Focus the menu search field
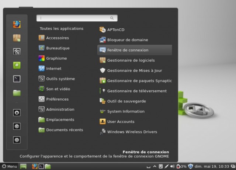Image resolution: width=236 pixels, height=170 pixels. point(77,18)
